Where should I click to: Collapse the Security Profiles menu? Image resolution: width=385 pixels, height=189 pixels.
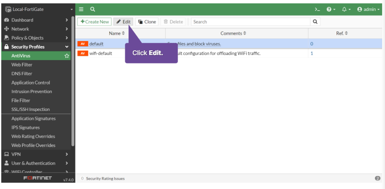pos(36,47)
